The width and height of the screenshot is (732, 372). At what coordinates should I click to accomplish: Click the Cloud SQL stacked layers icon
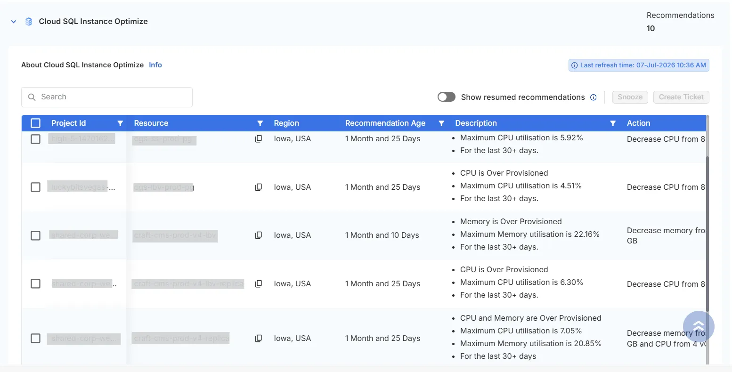coord(29,22)
